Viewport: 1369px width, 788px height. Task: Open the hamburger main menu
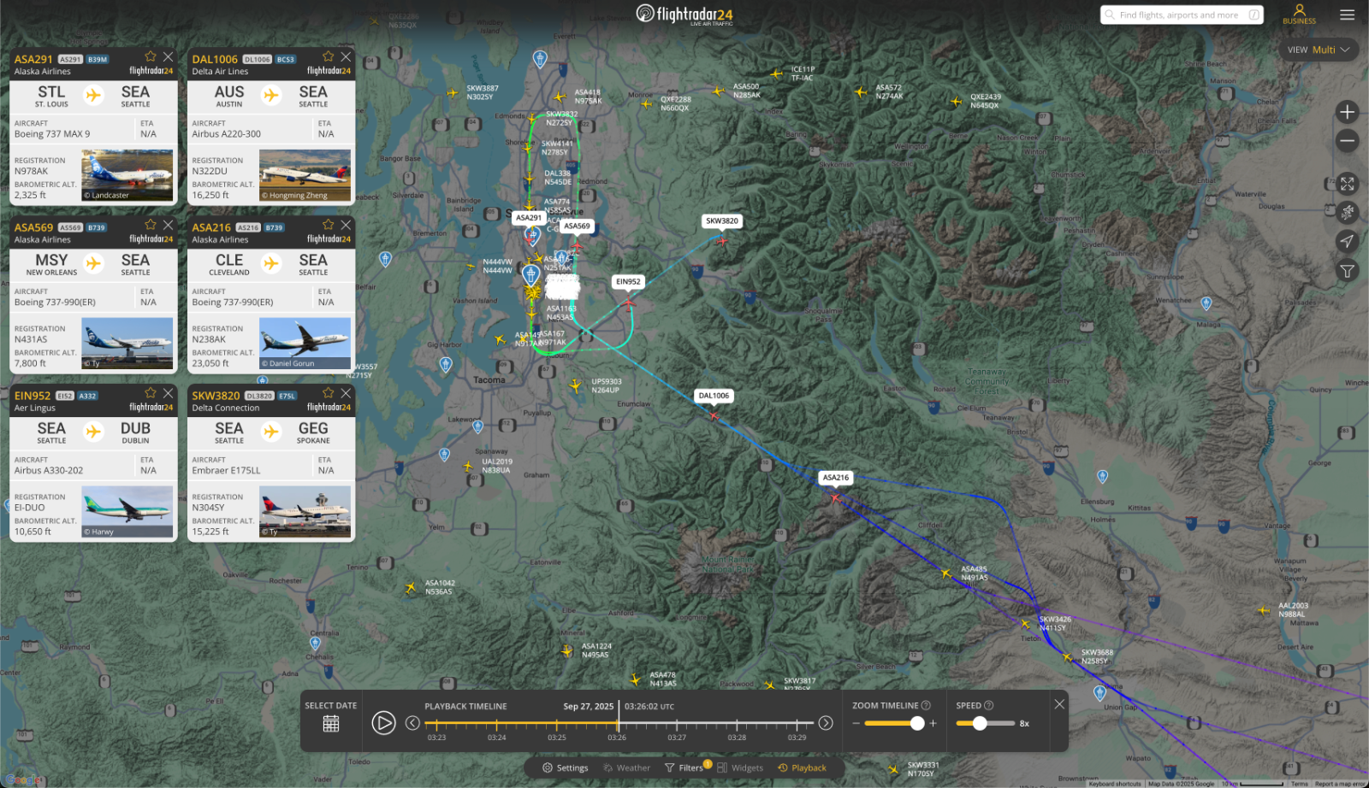click(1347, 15)
